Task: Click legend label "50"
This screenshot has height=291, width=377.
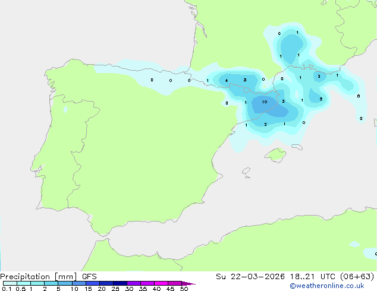Action: pos(184,289)
